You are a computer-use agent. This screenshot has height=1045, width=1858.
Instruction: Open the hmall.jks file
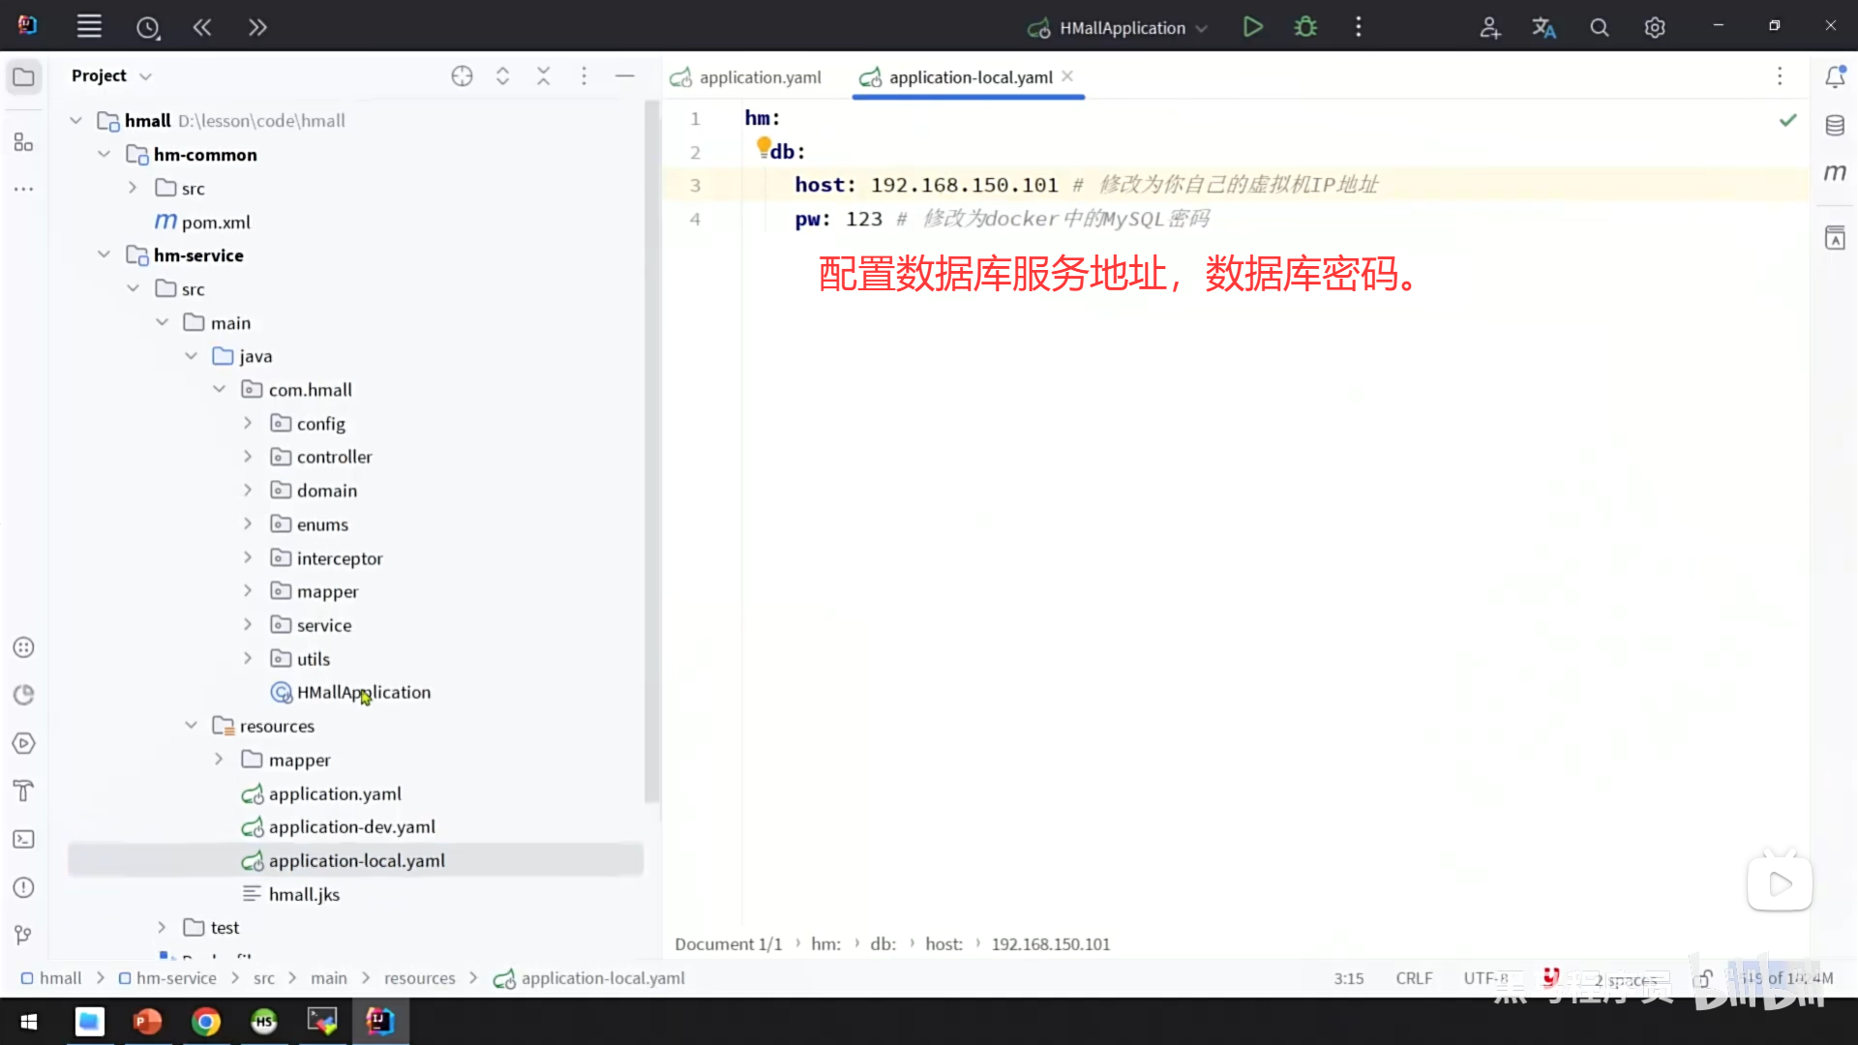[304, 894]
